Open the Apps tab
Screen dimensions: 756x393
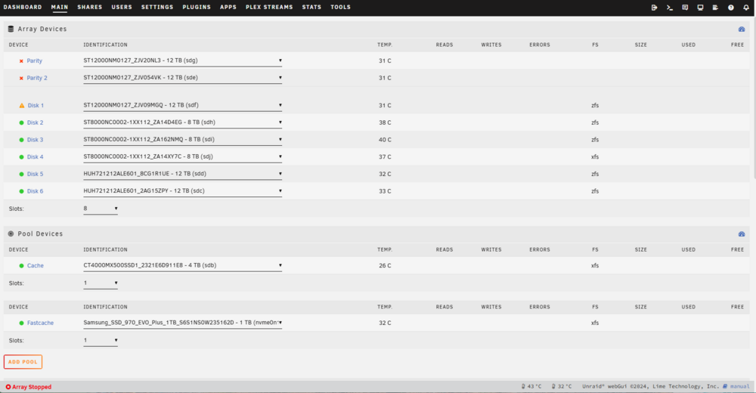[x=228, y=8]
